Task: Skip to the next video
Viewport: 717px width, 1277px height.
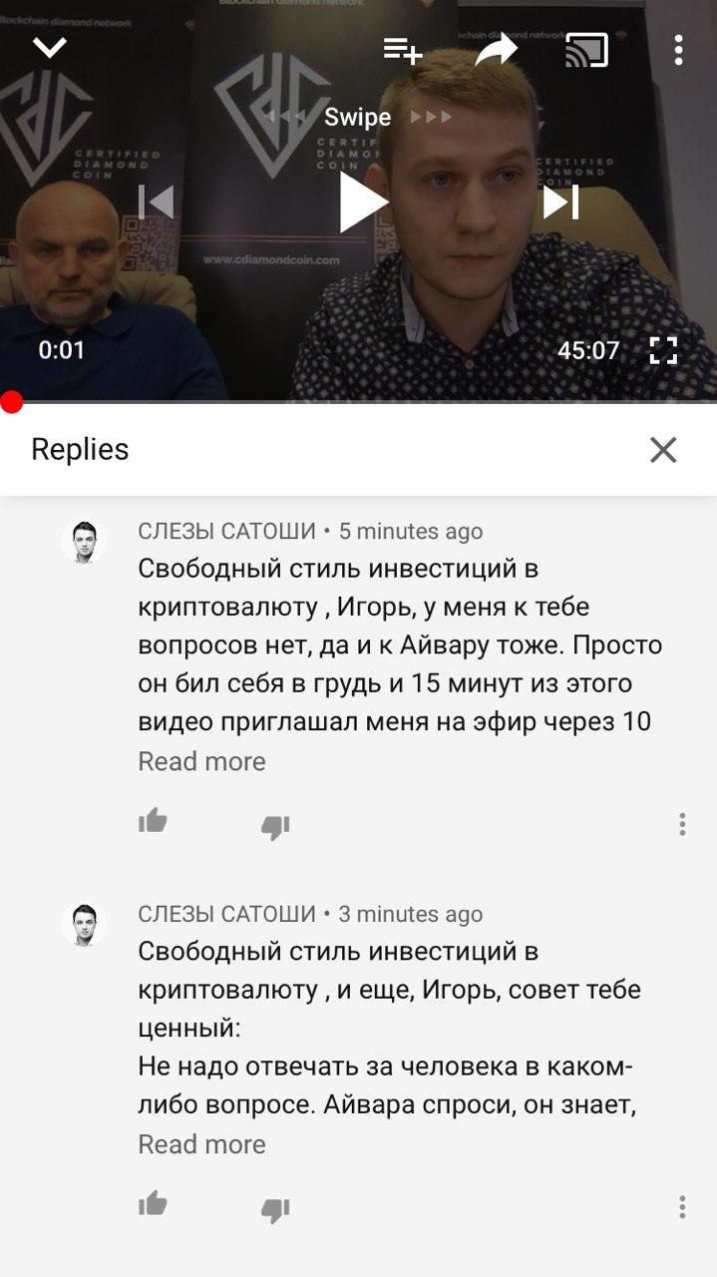Action: tap(560, 202)
